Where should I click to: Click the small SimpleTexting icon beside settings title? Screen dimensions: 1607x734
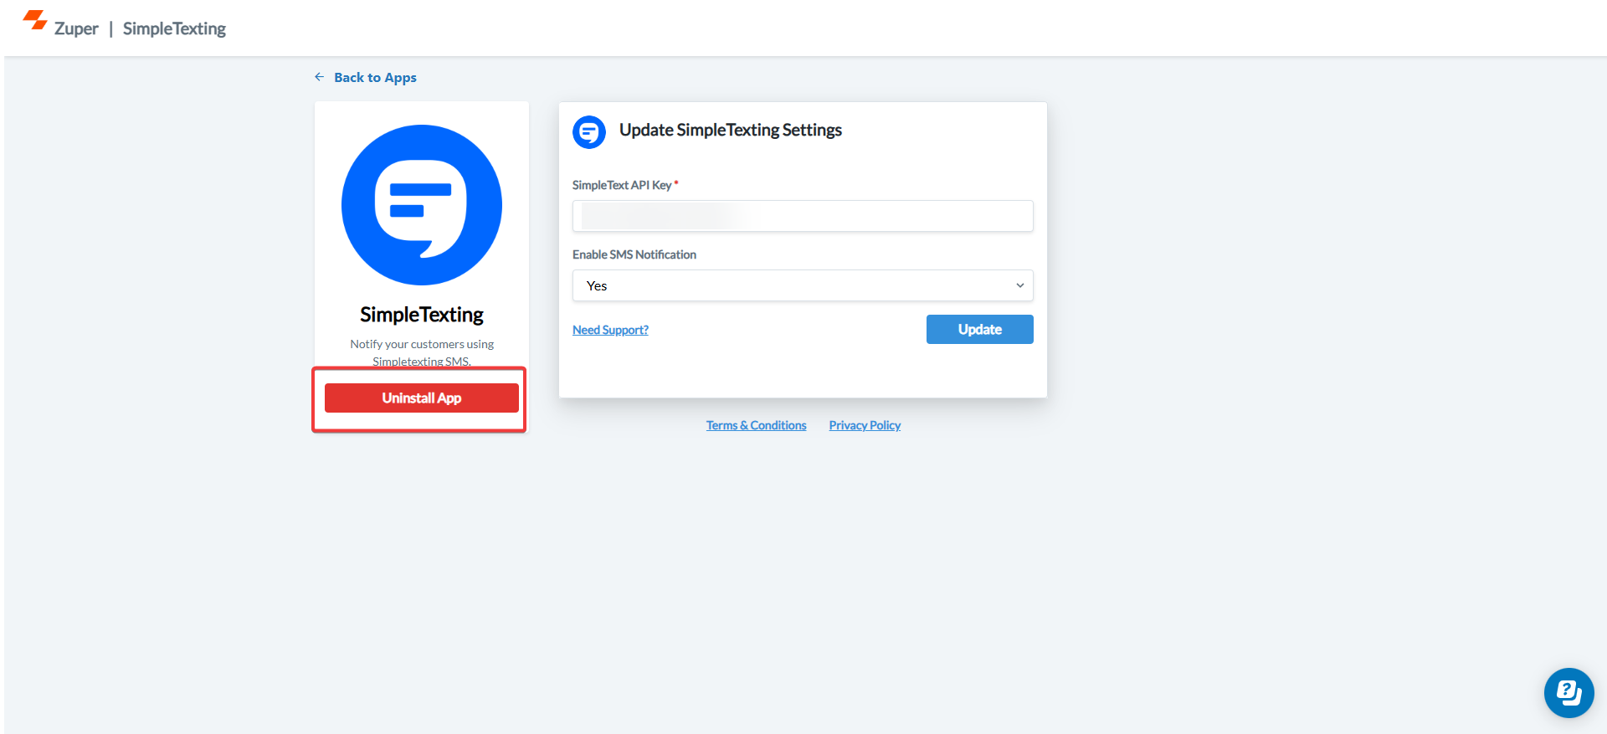589,132
